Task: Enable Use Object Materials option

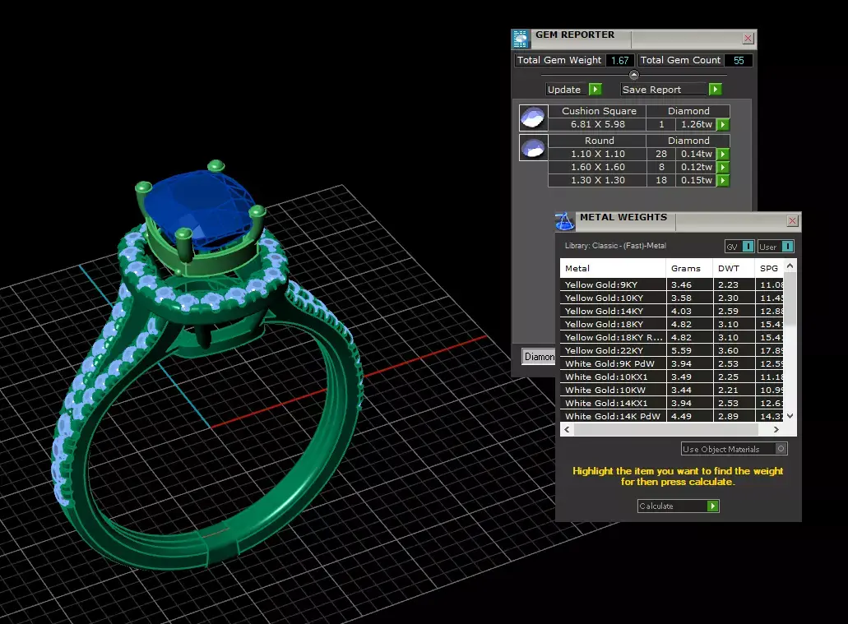Action: click(x=781, y=449)
